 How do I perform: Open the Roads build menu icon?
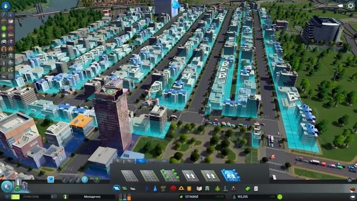(x=117, y=189)
